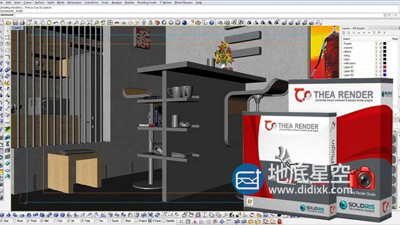This screenshot has height=225, width=400.
Task: Activate the Pan hand tool
Action: 62,23
